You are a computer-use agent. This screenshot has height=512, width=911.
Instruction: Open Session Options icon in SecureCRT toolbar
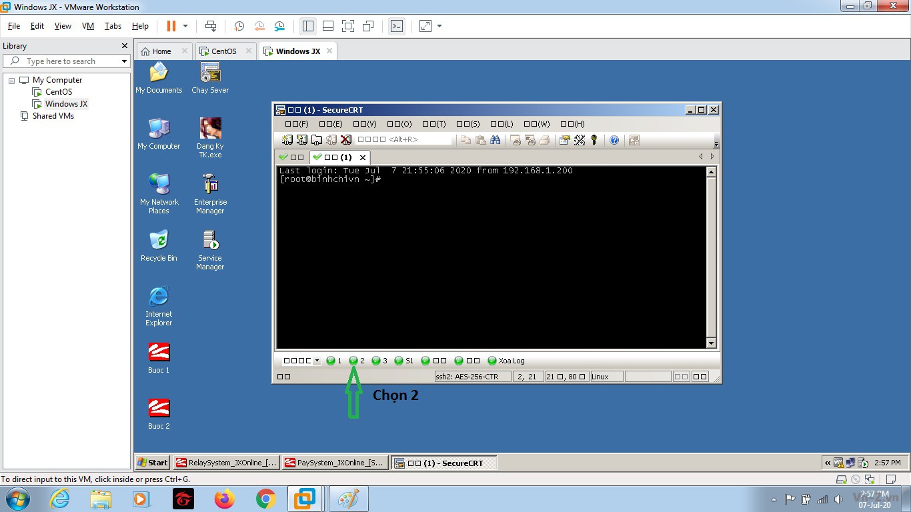click(565, 140)
